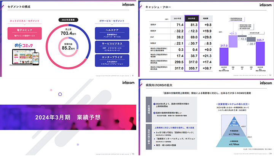Click the +19.9 table cell
The height and width of the screenshot is (156, 274).
tap(207, 31)
